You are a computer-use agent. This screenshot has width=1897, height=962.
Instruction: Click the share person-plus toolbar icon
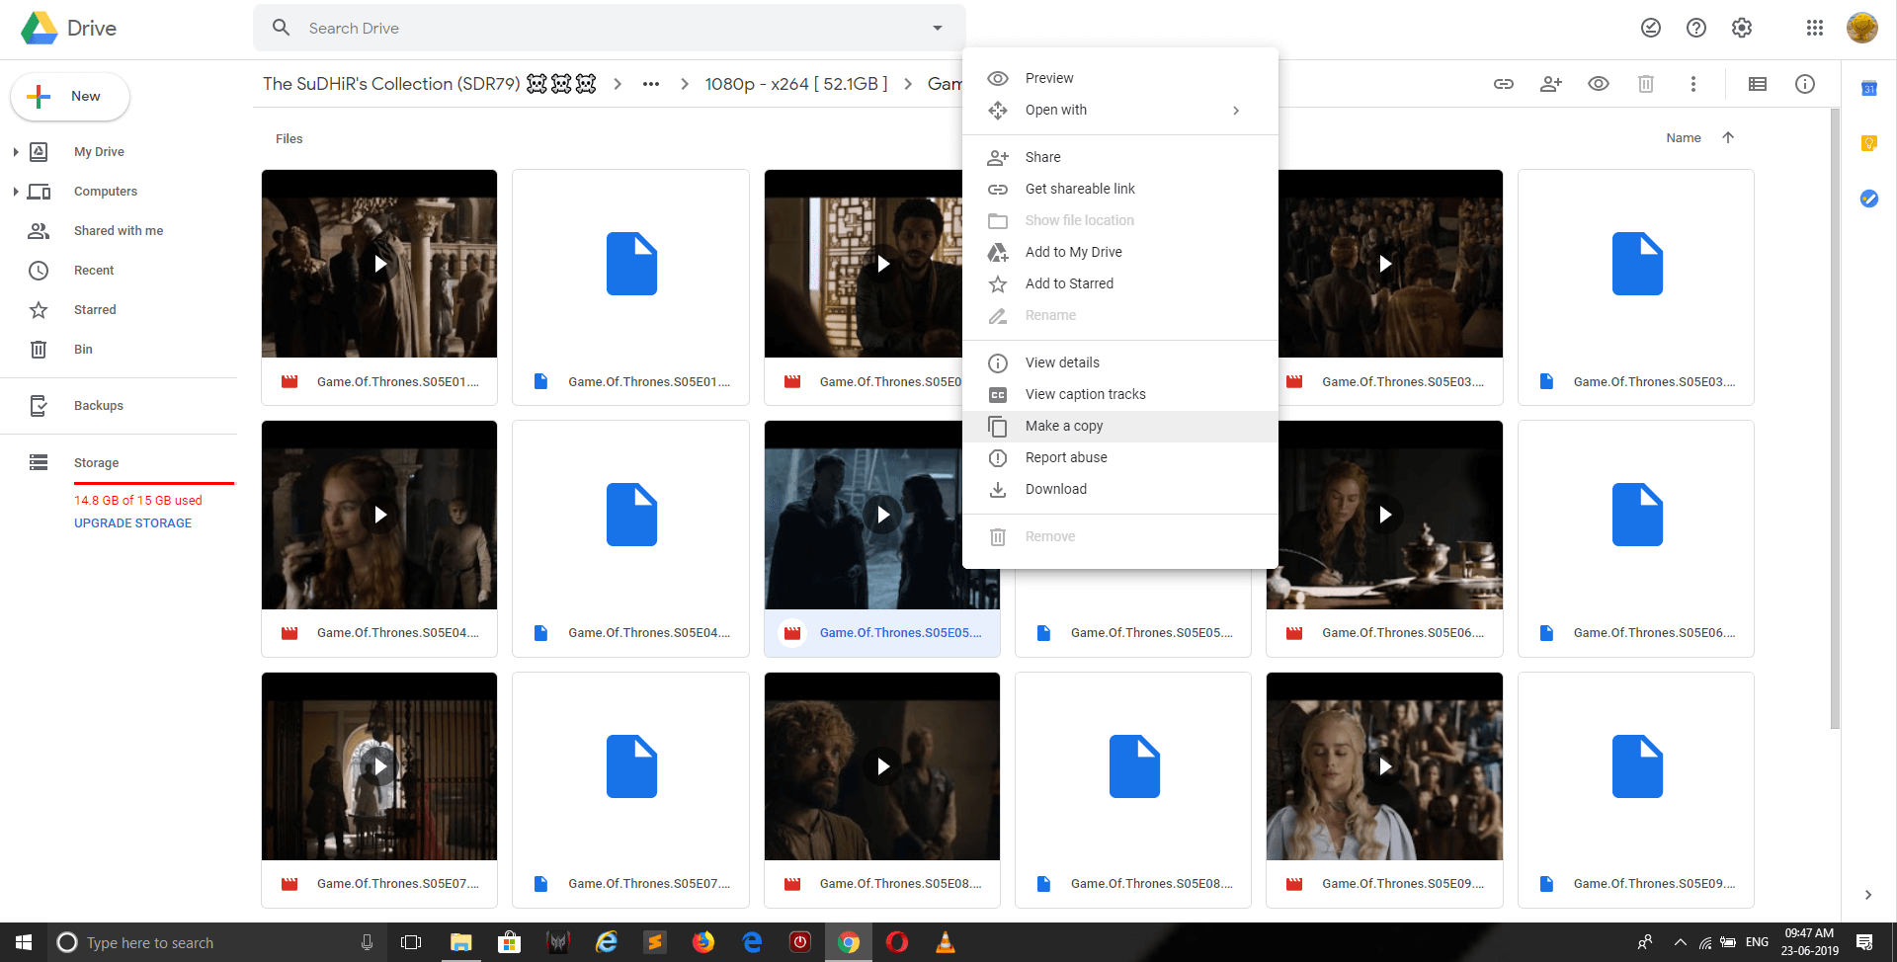point(1551,84)
